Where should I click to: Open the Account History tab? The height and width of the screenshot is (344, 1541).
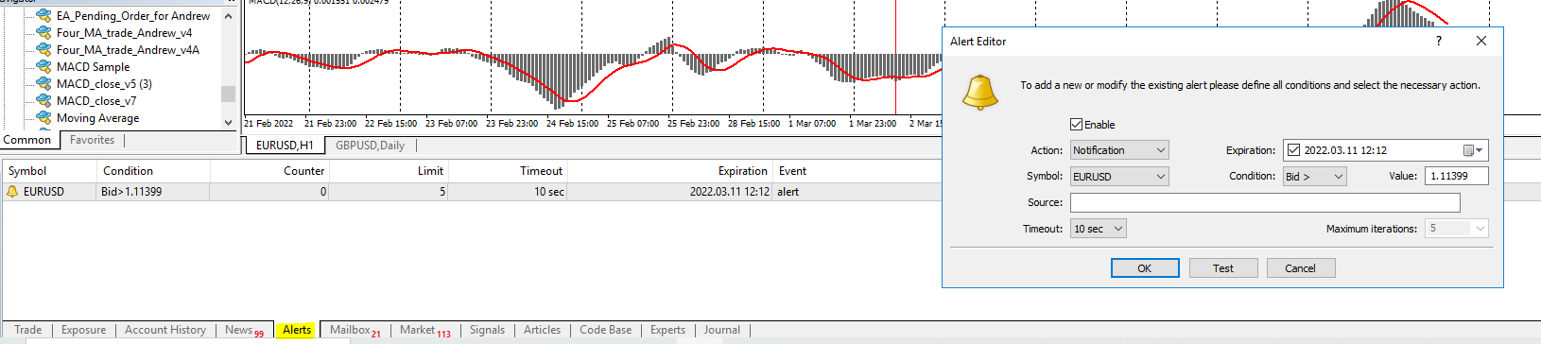[x=165, y=330]
